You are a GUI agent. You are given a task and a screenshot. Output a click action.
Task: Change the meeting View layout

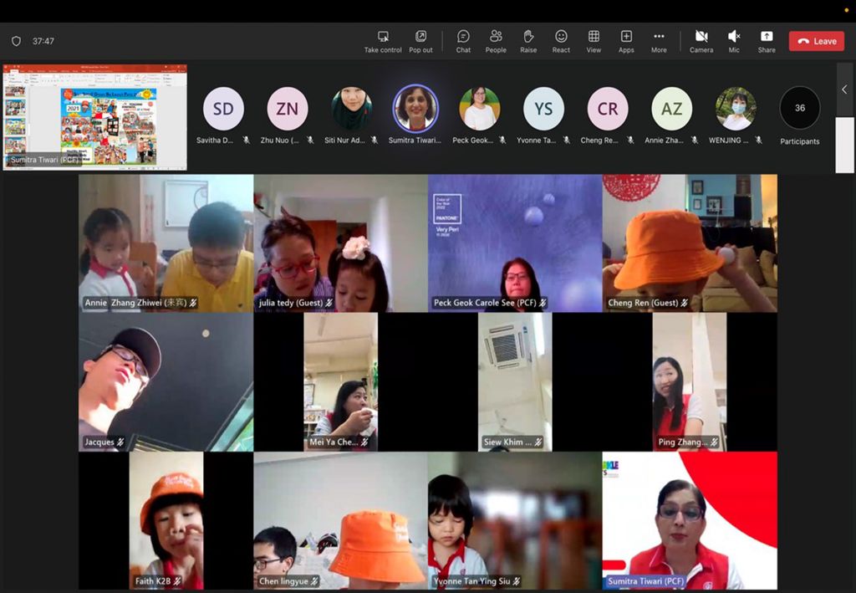[x=594, y=42]
